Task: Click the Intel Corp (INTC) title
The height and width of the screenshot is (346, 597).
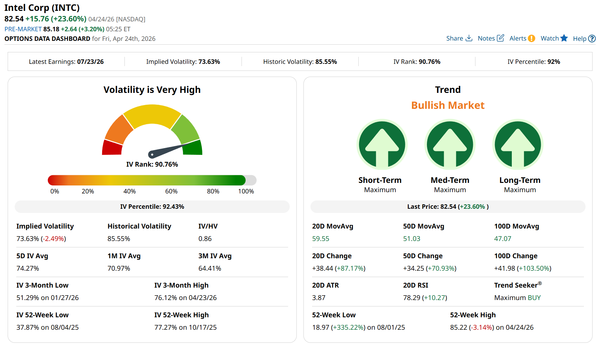Action: pos(42,8)
